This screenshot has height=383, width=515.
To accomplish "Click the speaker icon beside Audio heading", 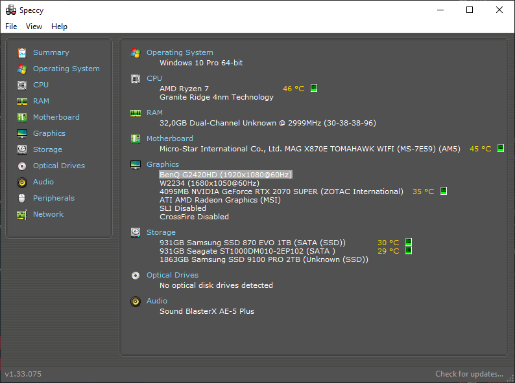I will pyautogui.click(x=136, y=301).
